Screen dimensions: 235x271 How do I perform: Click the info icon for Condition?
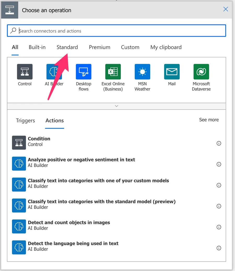219,143
